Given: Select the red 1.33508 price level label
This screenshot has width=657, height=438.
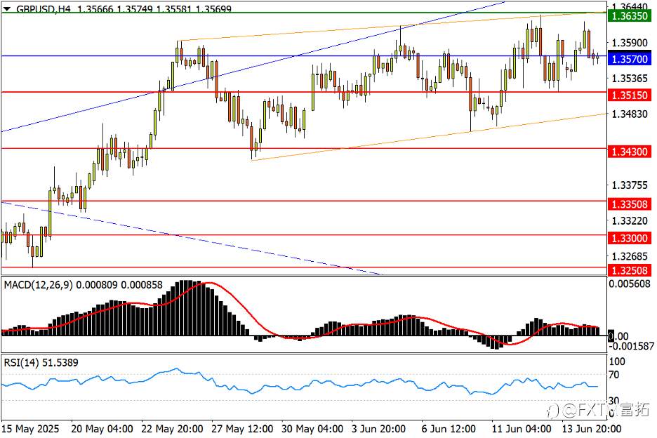Looking at the screenshot, I should point(630,204).
